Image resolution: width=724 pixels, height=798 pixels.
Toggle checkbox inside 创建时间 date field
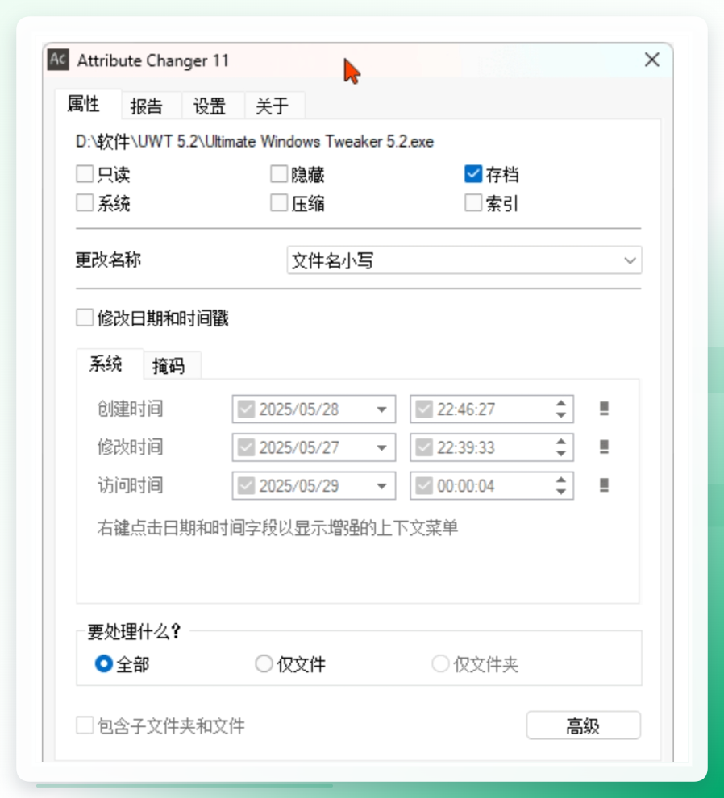[x=247, y=409]
